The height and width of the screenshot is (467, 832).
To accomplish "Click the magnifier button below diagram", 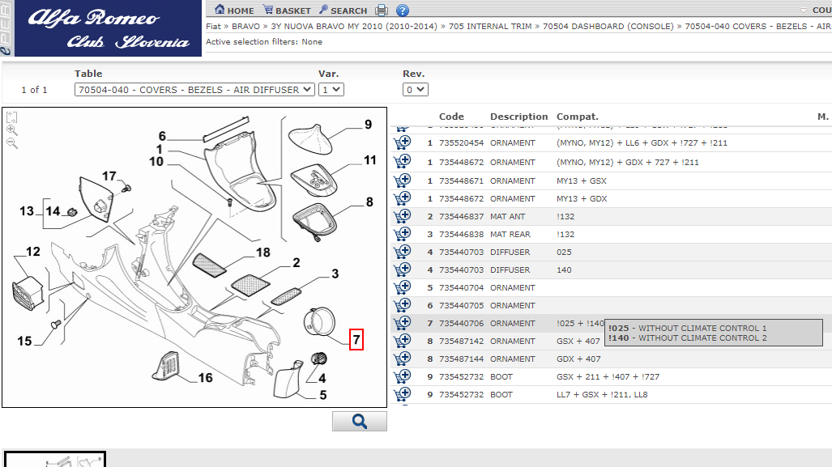I will pos(360,422).
